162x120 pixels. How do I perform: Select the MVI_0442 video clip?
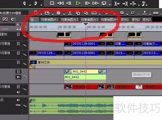point(85,72)
